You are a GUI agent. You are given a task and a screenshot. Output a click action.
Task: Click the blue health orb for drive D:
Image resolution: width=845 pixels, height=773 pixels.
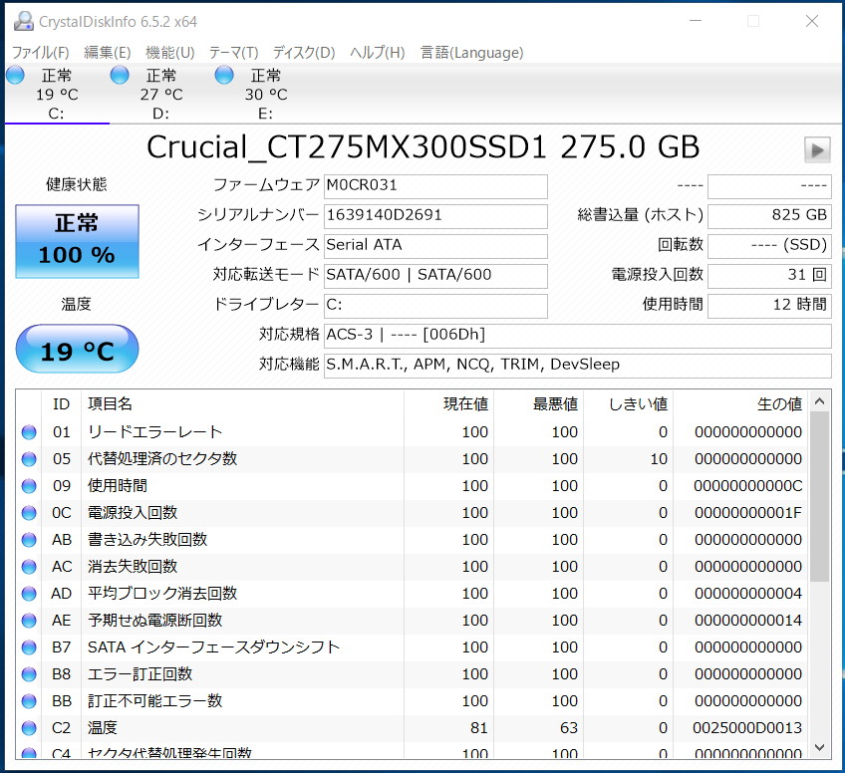click(x=120, y=75)
